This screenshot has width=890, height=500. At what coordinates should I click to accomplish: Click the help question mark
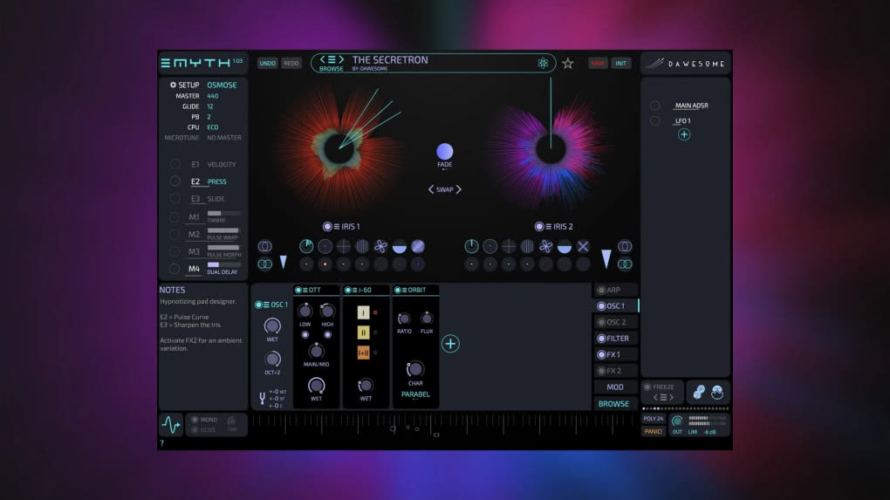coord(161,443)
